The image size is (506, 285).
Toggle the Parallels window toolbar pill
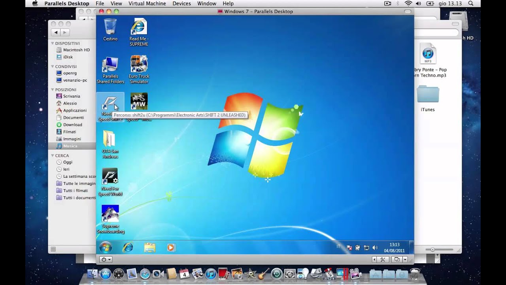[x=407, y=11]
